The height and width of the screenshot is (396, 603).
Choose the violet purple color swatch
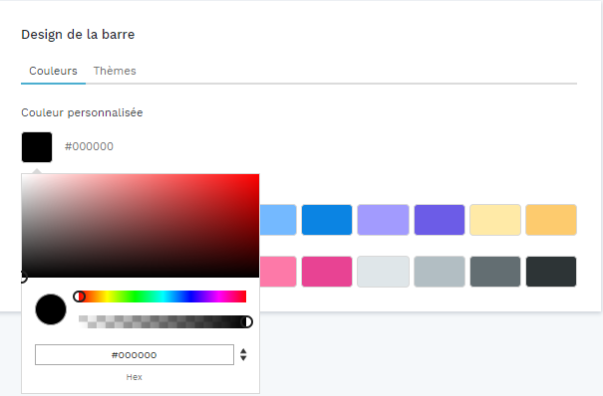pyautogui.click(x=440, y=220)
